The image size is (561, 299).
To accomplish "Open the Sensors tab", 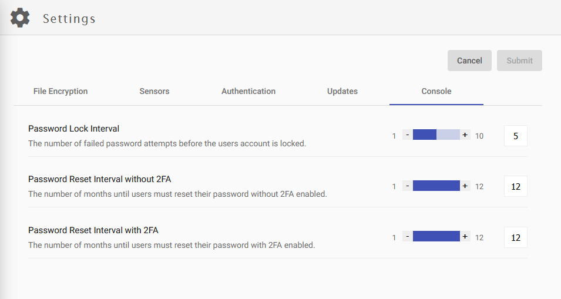I will click(154, 91).
